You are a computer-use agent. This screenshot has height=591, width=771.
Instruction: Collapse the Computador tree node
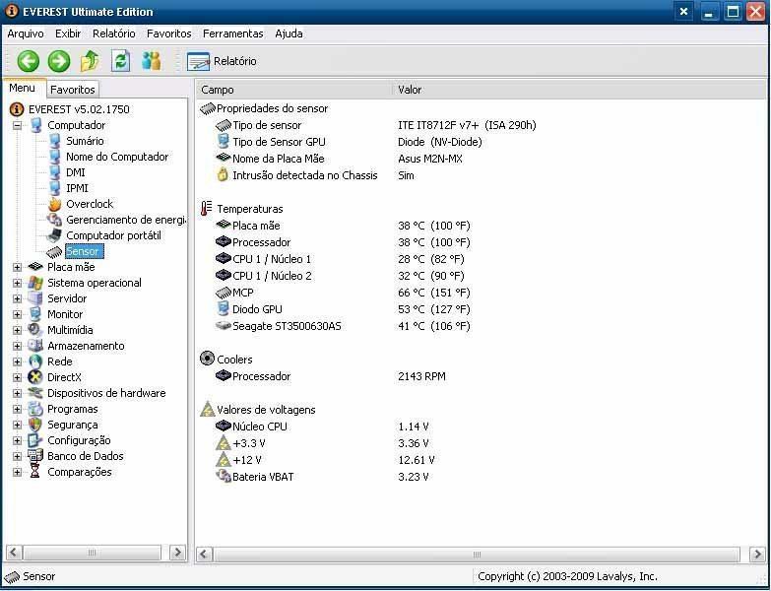tap(17, 125)
